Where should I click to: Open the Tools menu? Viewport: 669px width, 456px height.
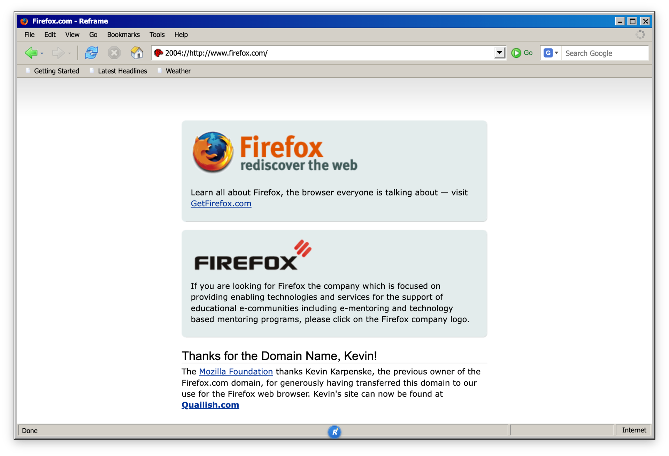pos(157,34)
